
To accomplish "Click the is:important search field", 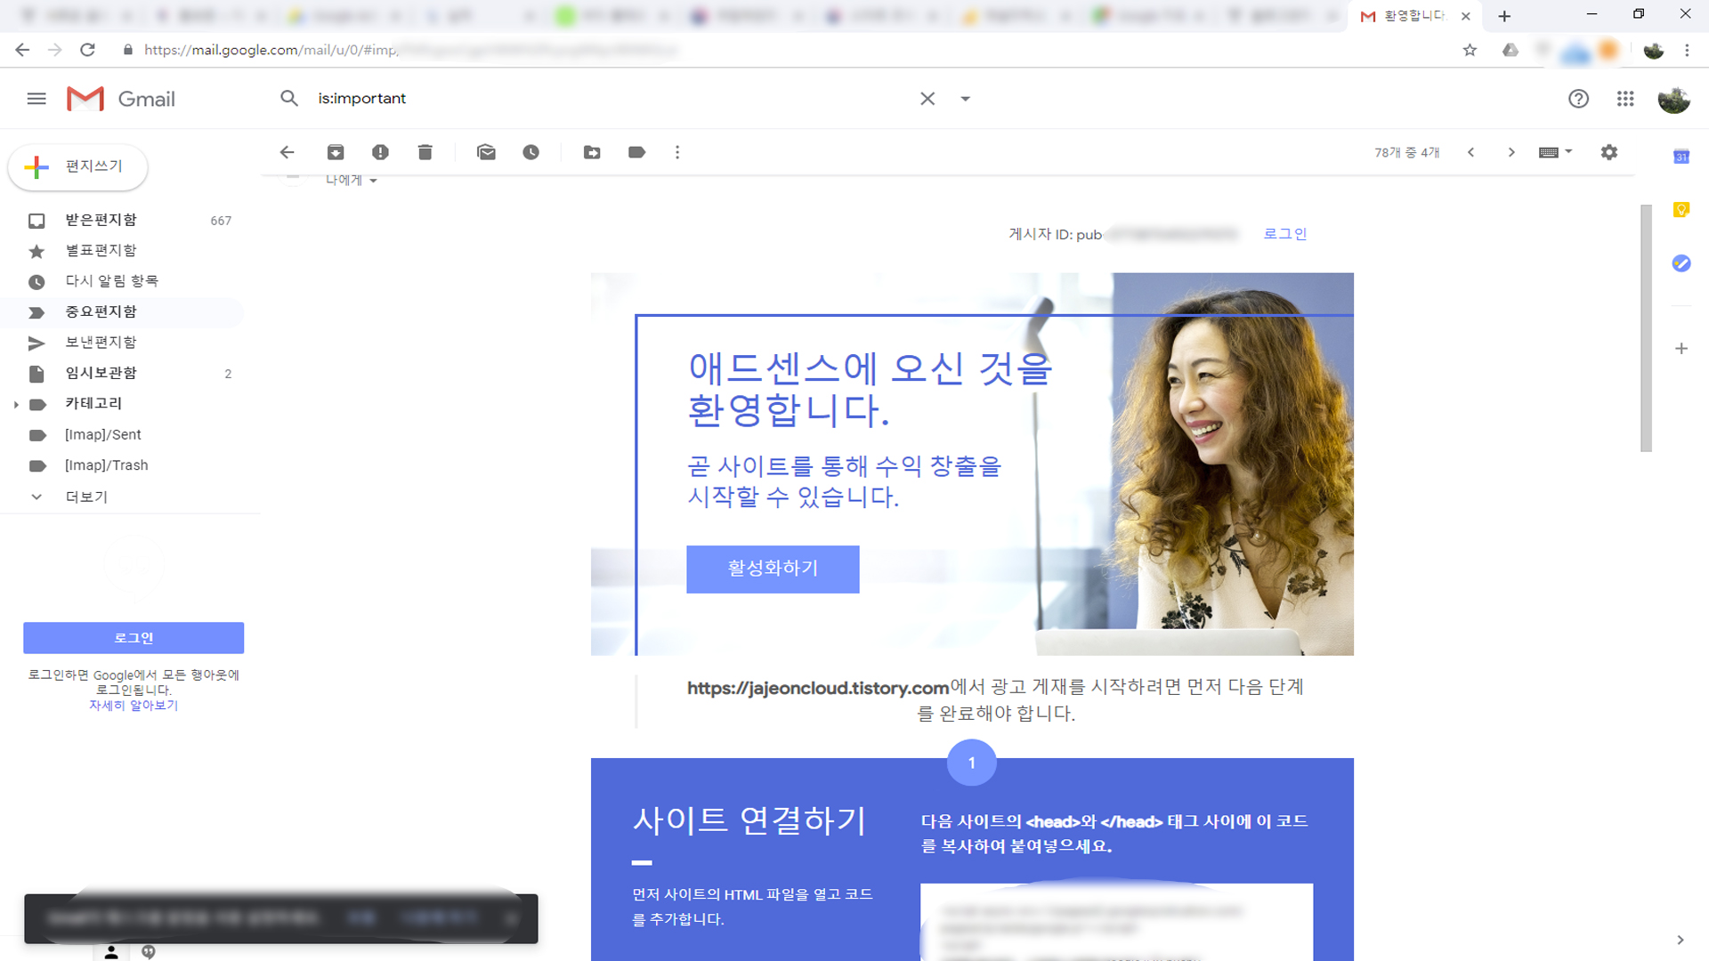I will (605, 99).
